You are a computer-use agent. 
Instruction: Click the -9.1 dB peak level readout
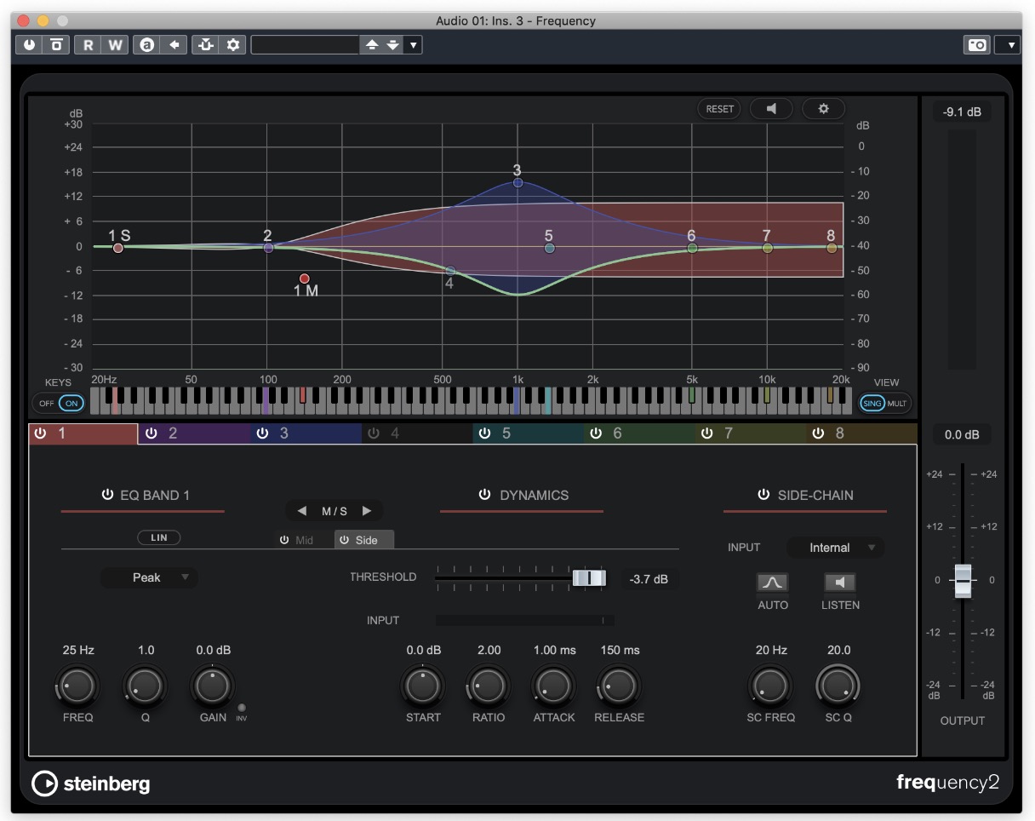tap(962, 112)
